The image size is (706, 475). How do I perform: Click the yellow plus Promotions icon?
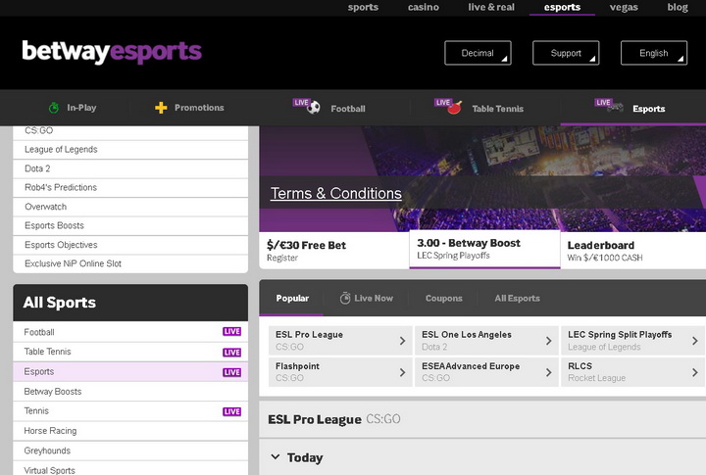coord(161,108)
